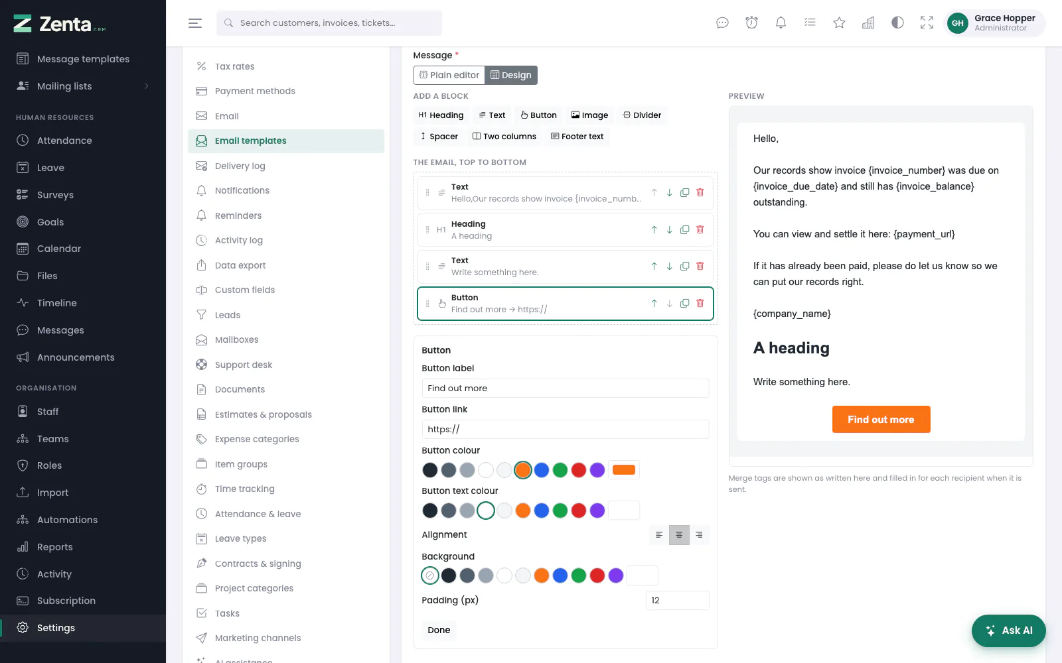
Task: Edit the Button label field
Action: [x=566, y=389]
